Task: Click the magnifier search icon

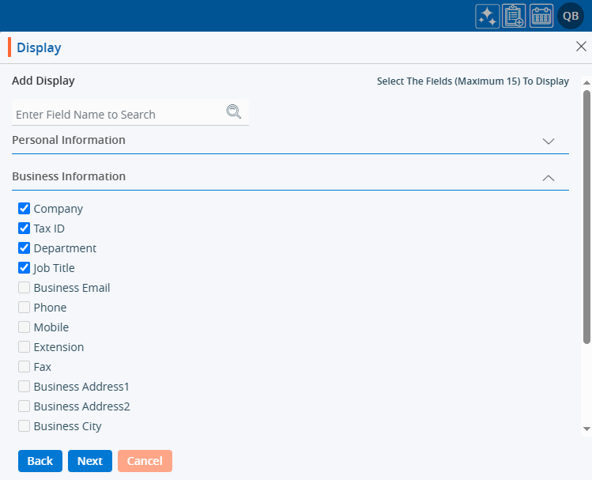Action: click(233, 112)
